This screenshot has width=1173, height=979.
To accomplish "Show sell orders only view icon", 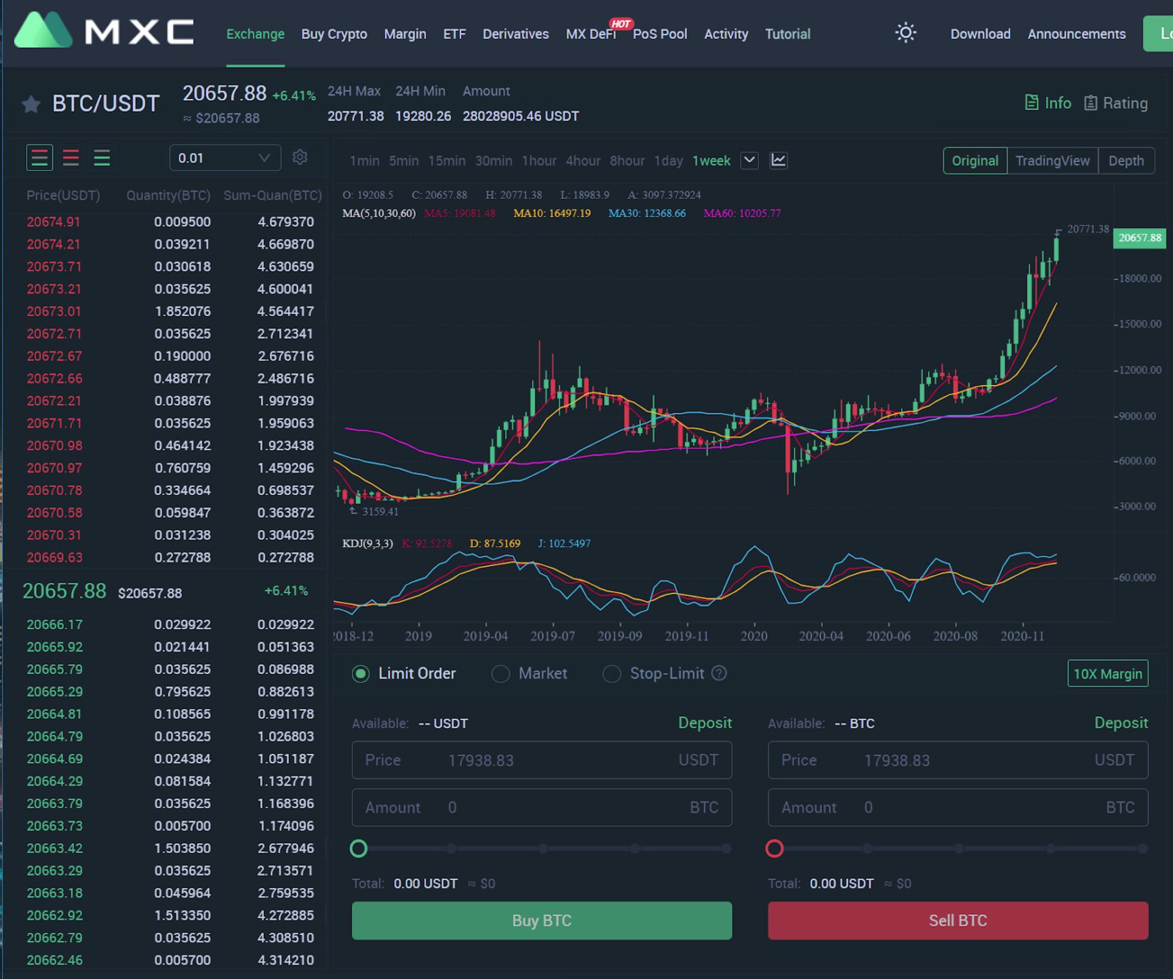I will pos(71,158).
